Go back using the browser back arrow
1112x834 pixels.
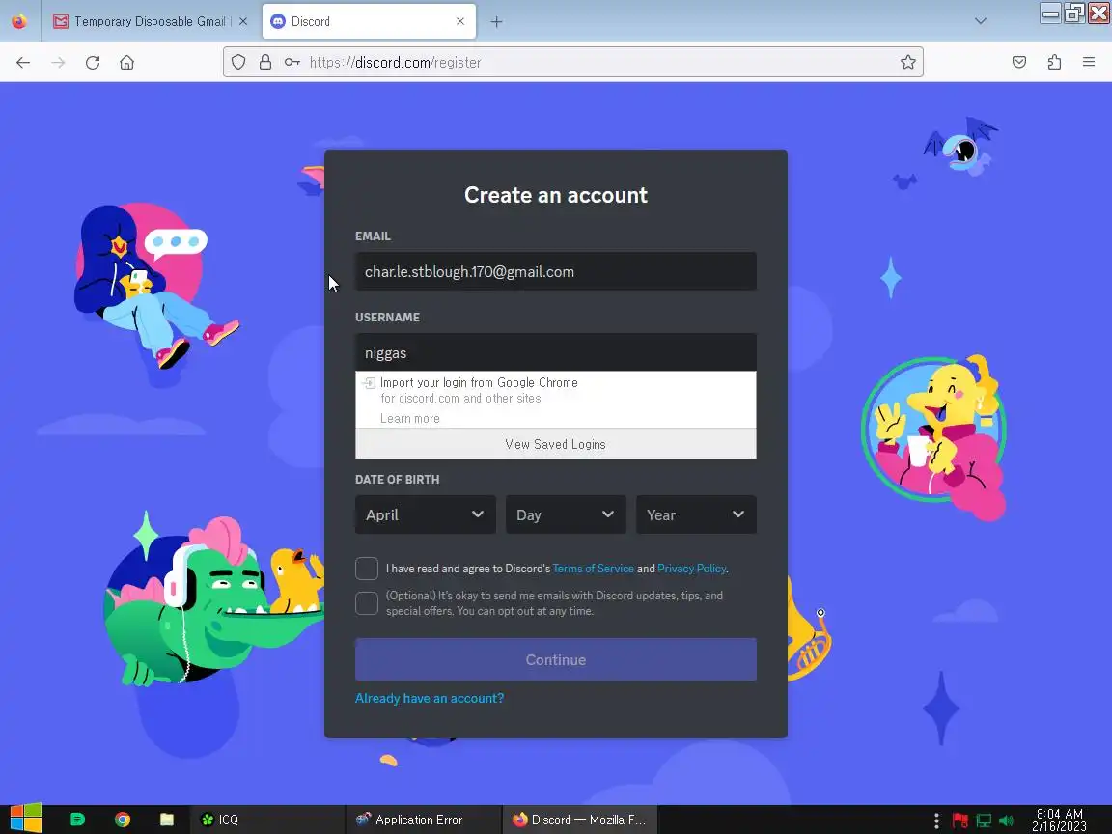23,63
